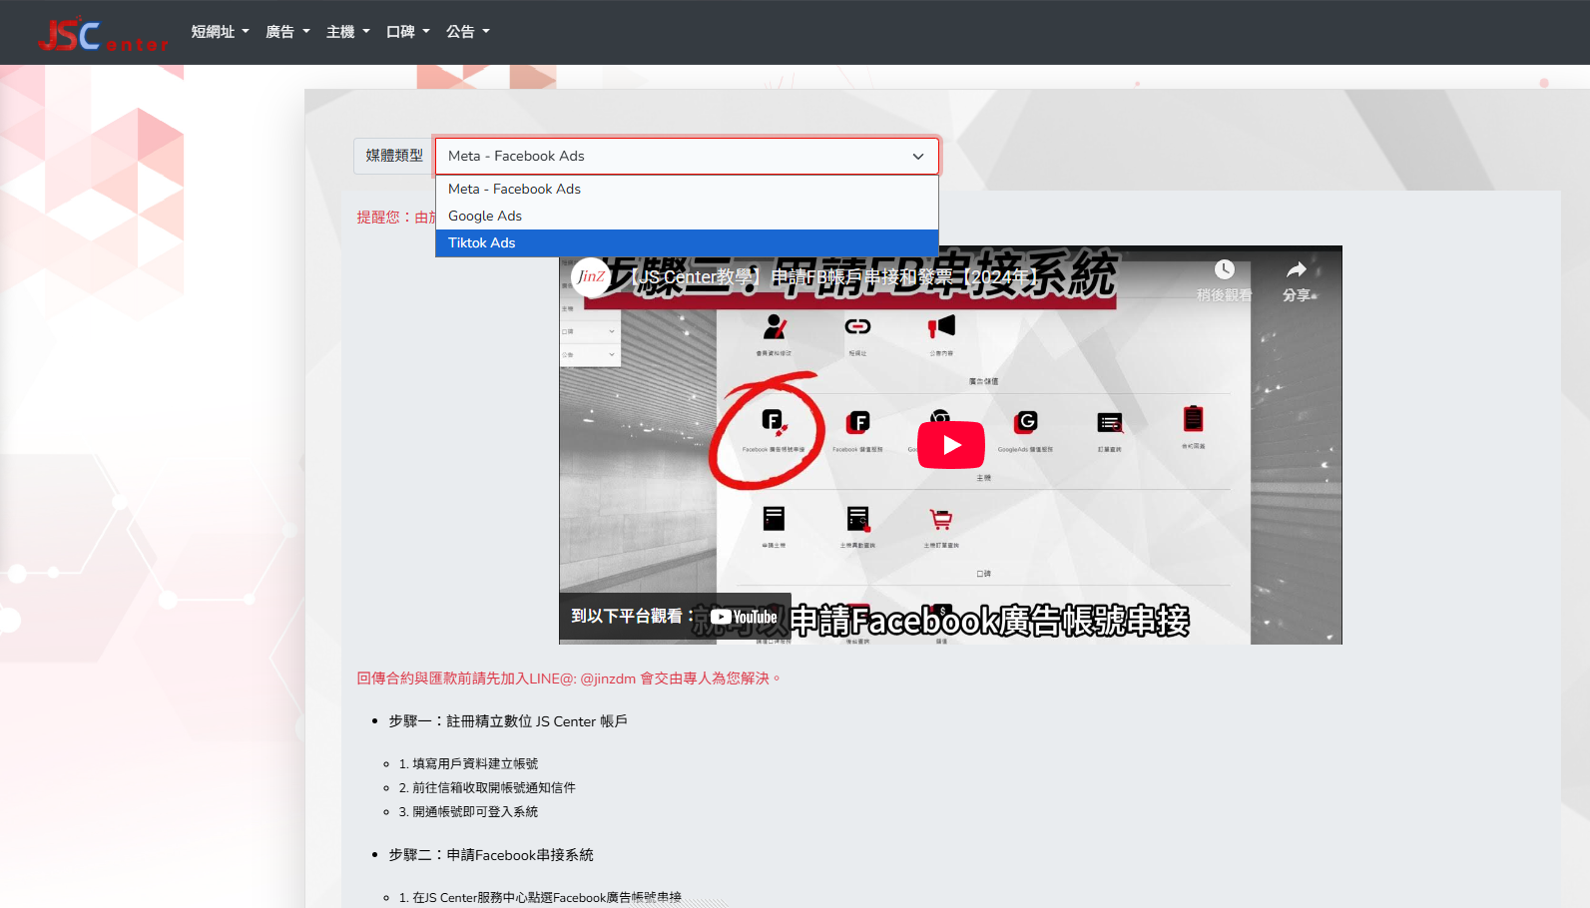
Task: Click the JSCenter logo in the navbar
Action: (x=102, y=34)
